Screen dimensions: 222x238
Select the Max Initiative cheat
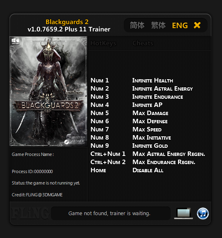tap(152, 138)
